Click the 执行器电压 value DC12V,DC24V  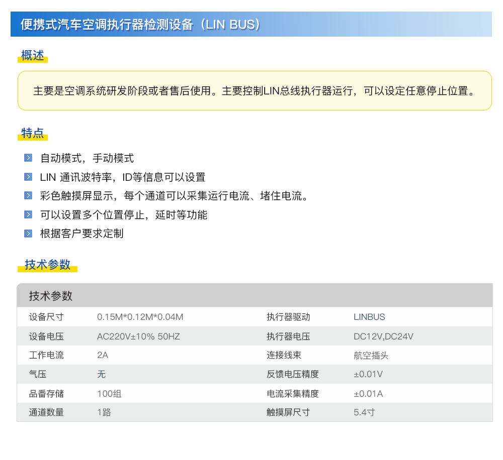click(x=383, y=336)
